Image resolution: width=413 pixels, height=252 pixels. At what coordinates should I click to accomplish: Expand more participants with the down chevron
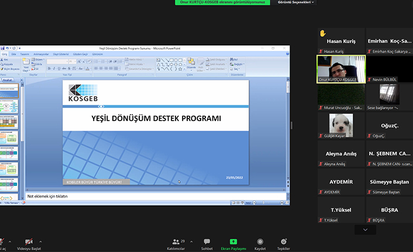pyautogui.click(x=365, y=230)
